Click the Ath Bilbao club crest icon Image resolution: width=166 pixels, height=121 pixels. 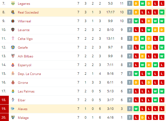click(x=13, y=56)
